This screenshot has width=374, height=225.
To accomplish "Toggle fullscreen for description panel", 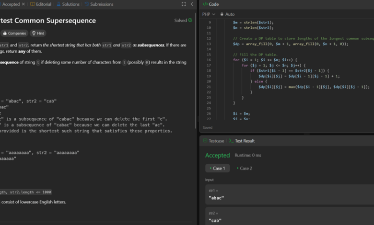I will [x=184, y=4].
